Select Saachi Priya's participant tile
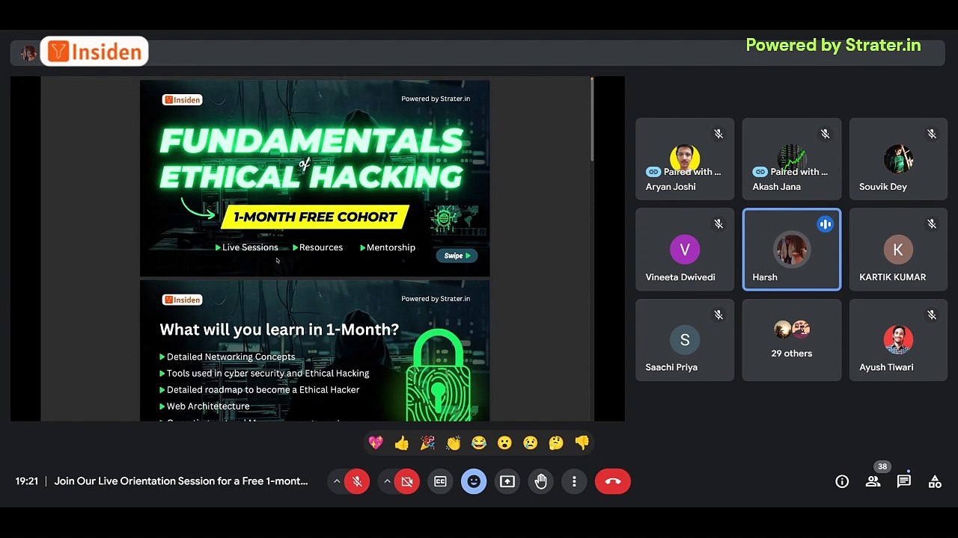The height and width of the screenshot is (538, 958). coord(685,340)
